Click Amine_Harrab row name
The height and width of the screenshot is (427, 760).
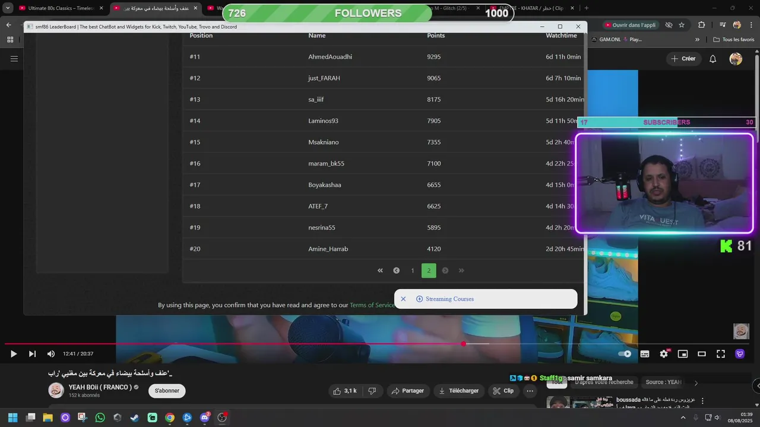[328, 249]
